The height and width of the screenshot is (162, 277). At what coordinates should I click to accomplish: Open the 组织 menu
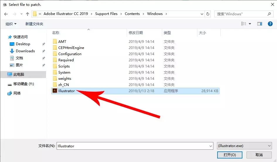pyautogui.click(x=11, y=24)
